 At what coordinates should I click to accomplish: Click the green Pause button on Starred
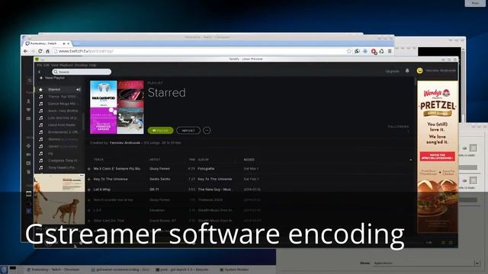161,130
